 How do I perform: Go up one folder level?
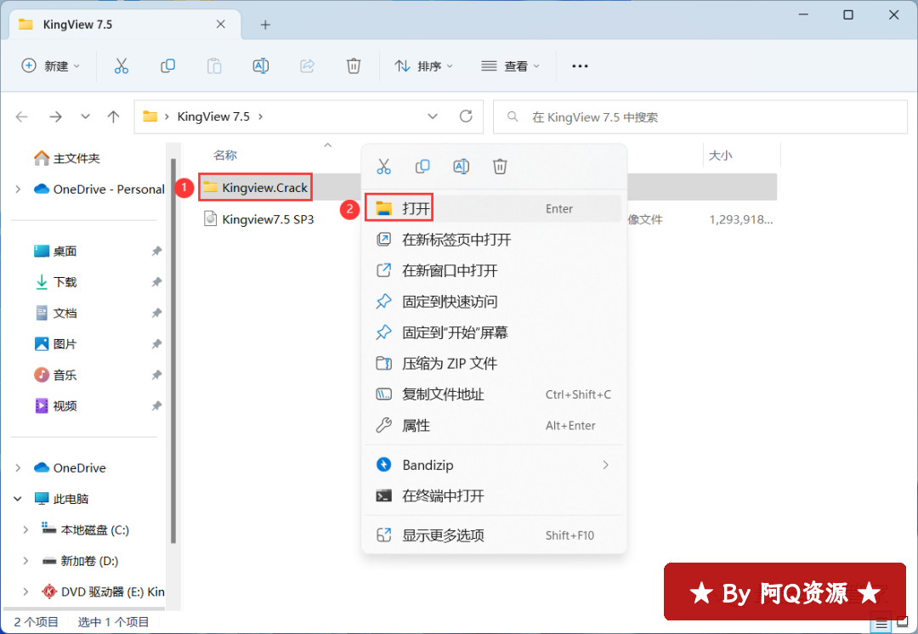click(x=114, y=116)
